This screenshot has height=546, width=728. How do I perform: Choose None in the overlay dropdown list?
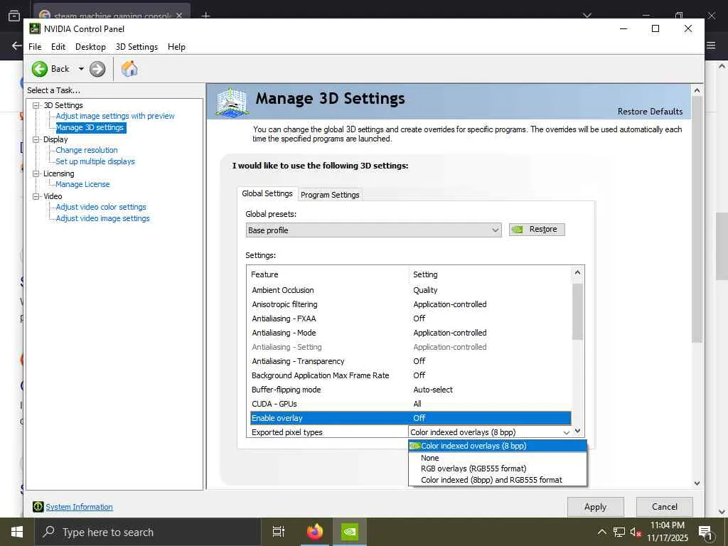(x=498, y=458)
